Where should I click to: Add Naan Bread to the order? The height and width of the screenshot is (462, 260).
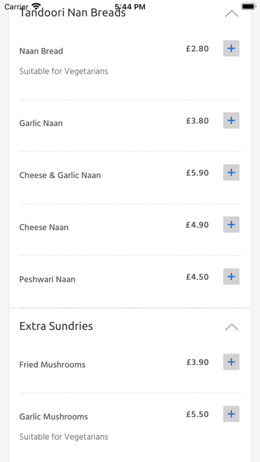[231, 48]
